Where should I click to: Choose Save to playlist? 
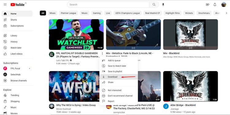pyautogui.click(x=118, y=71)
